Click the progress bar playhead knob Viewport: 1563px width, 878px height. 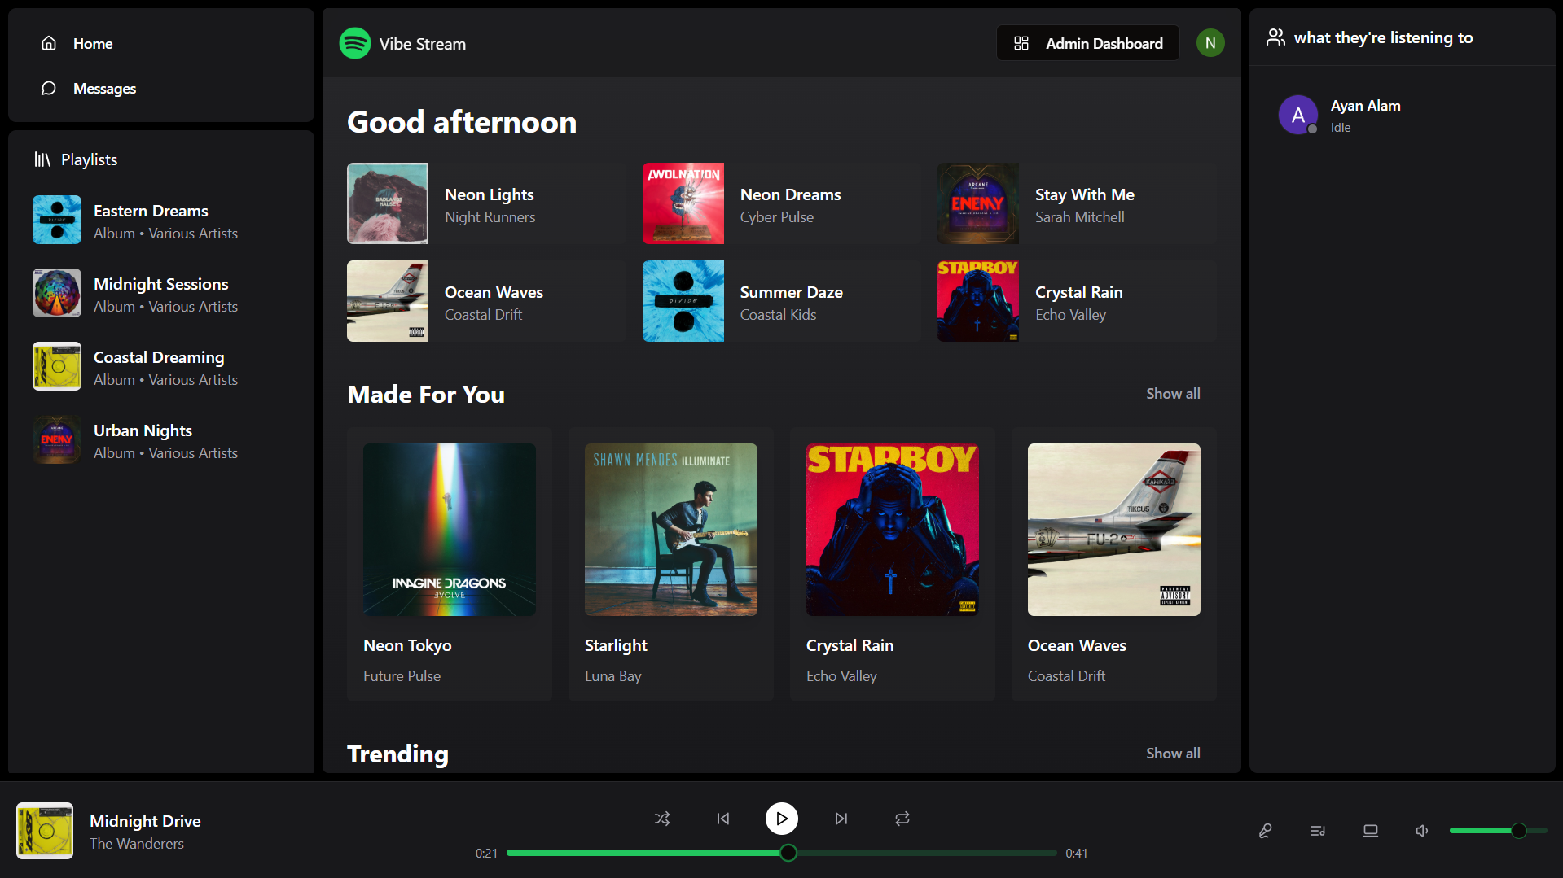(x=788, y=853)
